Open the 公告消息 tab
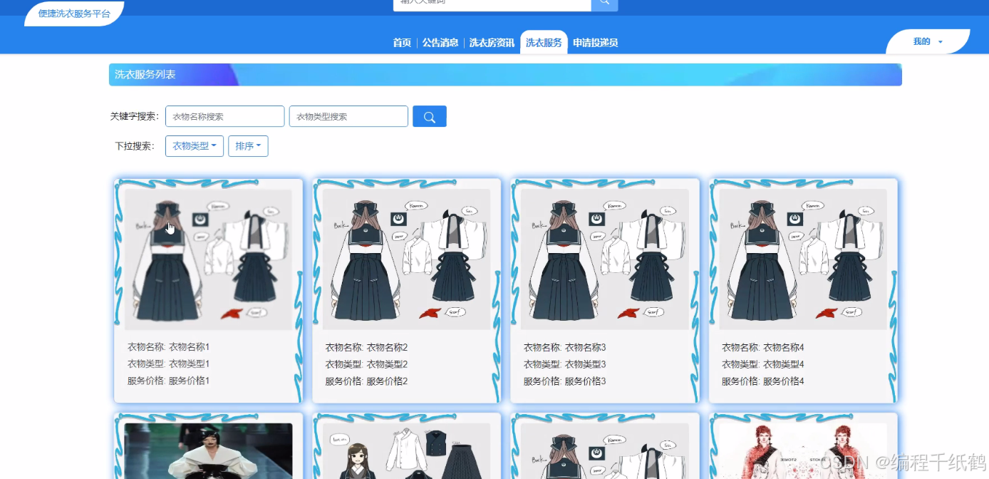The width and height of the screenshot is (989, 479). (440, 43)
